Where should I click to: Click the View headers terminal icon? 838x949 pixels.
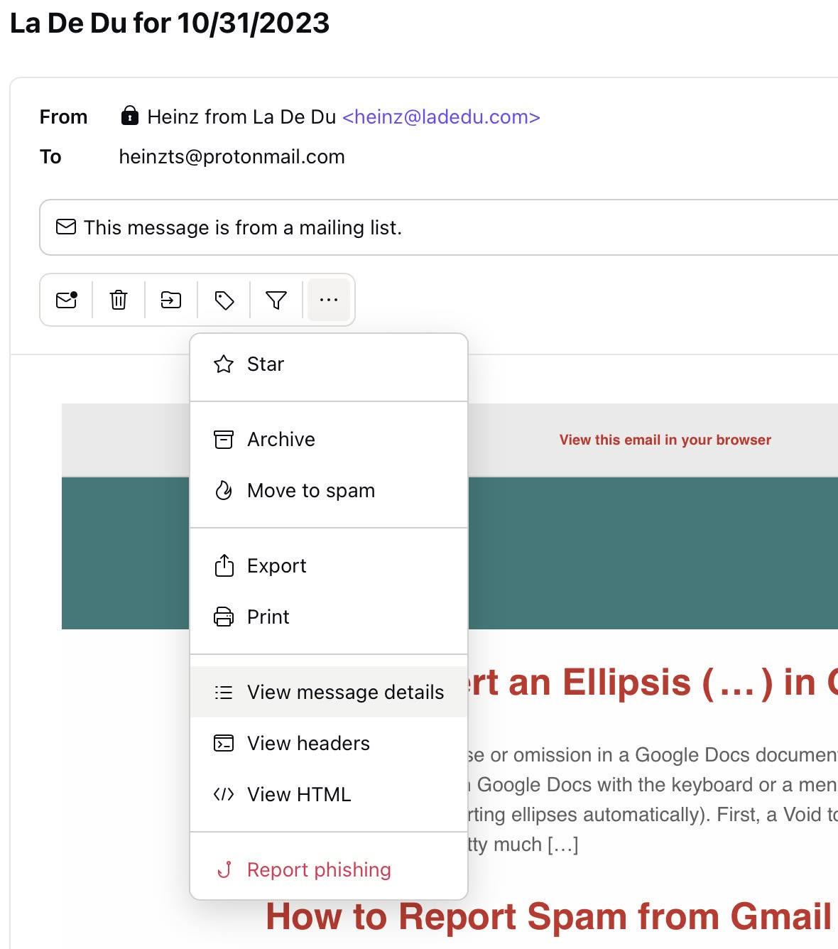coord(224,743)
